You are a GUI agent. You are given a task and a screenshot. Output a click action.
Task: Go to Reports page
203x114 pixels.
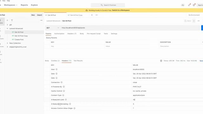point(24,5)
